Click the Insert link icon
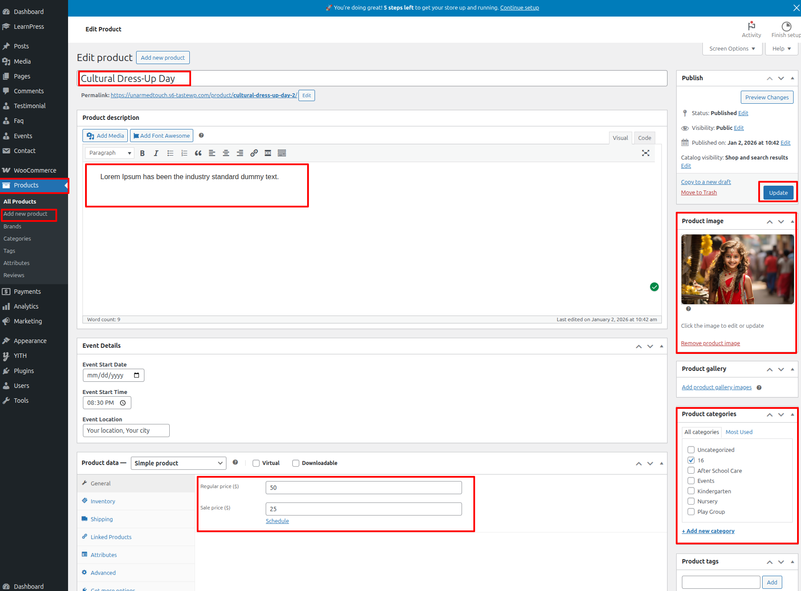Viewport: 801px width, 591px height. 254,153
